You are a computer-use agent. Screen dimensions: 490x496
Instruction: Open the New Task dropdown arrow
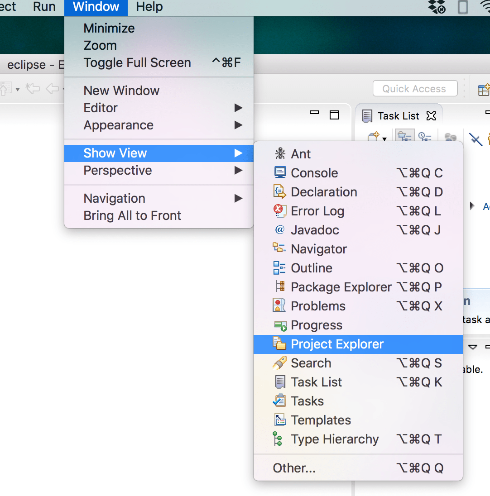click(384, 139)
